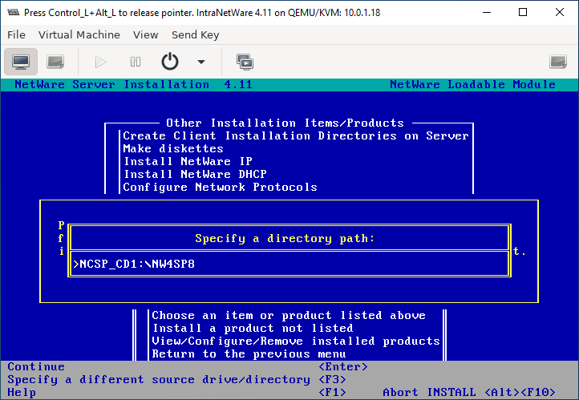Click the Pause virtual machine icon
The width and height of the screenshot is (579, 400).
pyautogui.click(x=136, y=62)
